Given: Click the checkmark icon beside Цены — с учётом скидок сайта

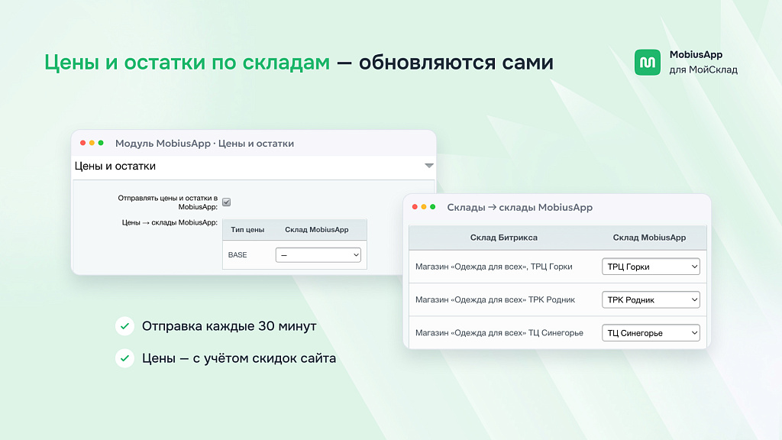Looking at the screenshot, I should (x=124, y=358).
